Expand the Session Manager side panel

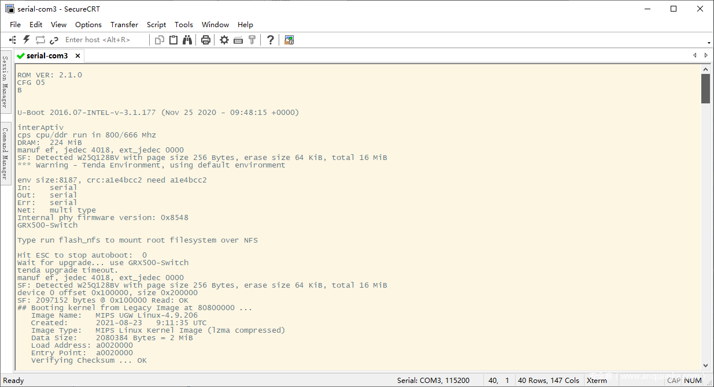[x=5, y=81]
